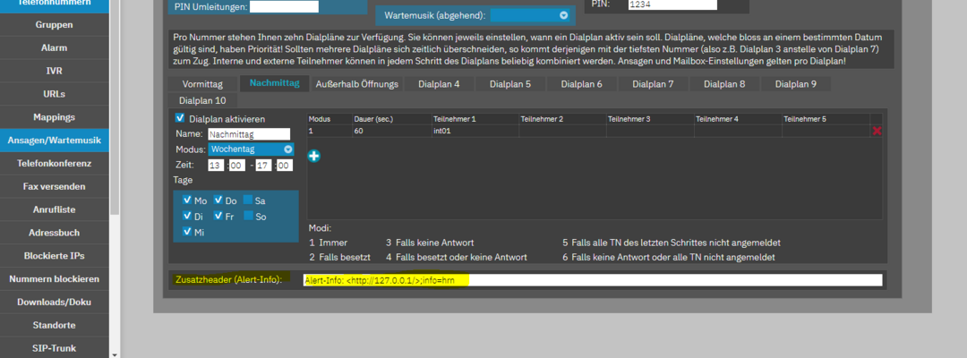967x358 pixels.
Task: Open the Modus Wochentag dropdown
Action: tap(252, 149)
